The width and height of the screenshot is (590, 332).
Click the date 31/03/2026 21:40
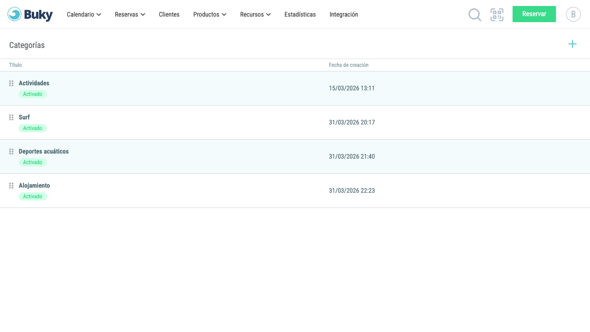(x=352, y=156)
